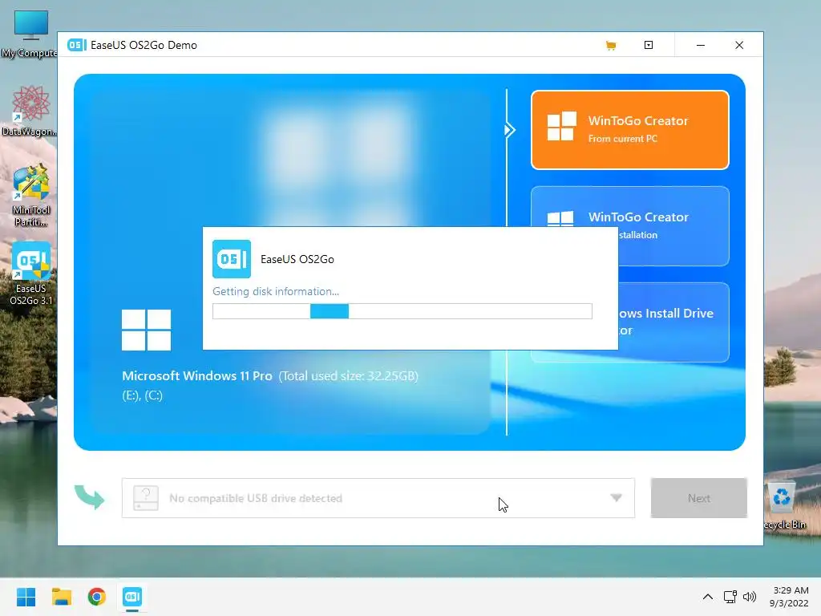Open EaseUS OS2Go 3.1 desktop shortcut

coord(31,274)
